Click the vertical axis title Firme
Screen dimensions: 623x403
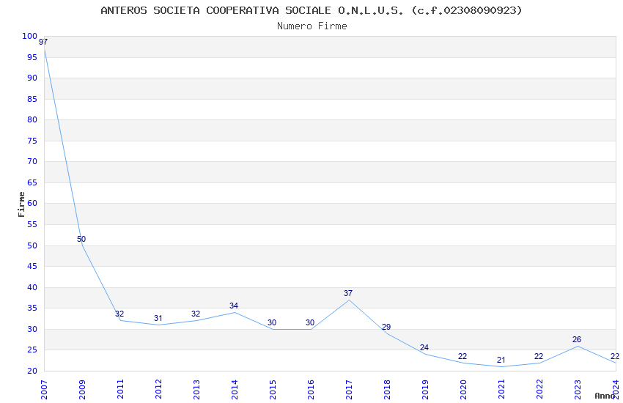(21, 204)
